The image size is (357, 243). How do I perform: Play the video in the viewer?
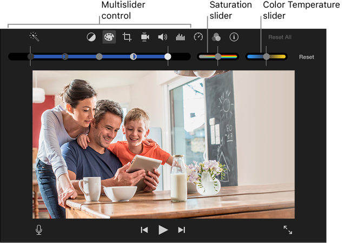pos(163,230)
